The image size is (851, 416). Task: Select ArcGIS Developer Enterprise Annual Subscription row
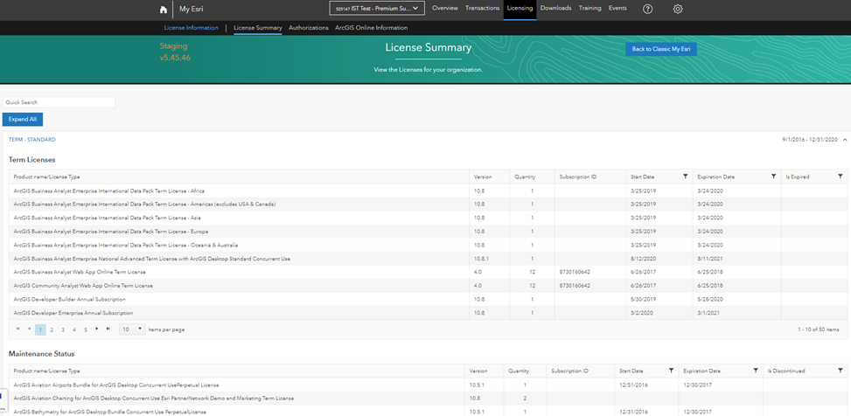click(429, 313)
